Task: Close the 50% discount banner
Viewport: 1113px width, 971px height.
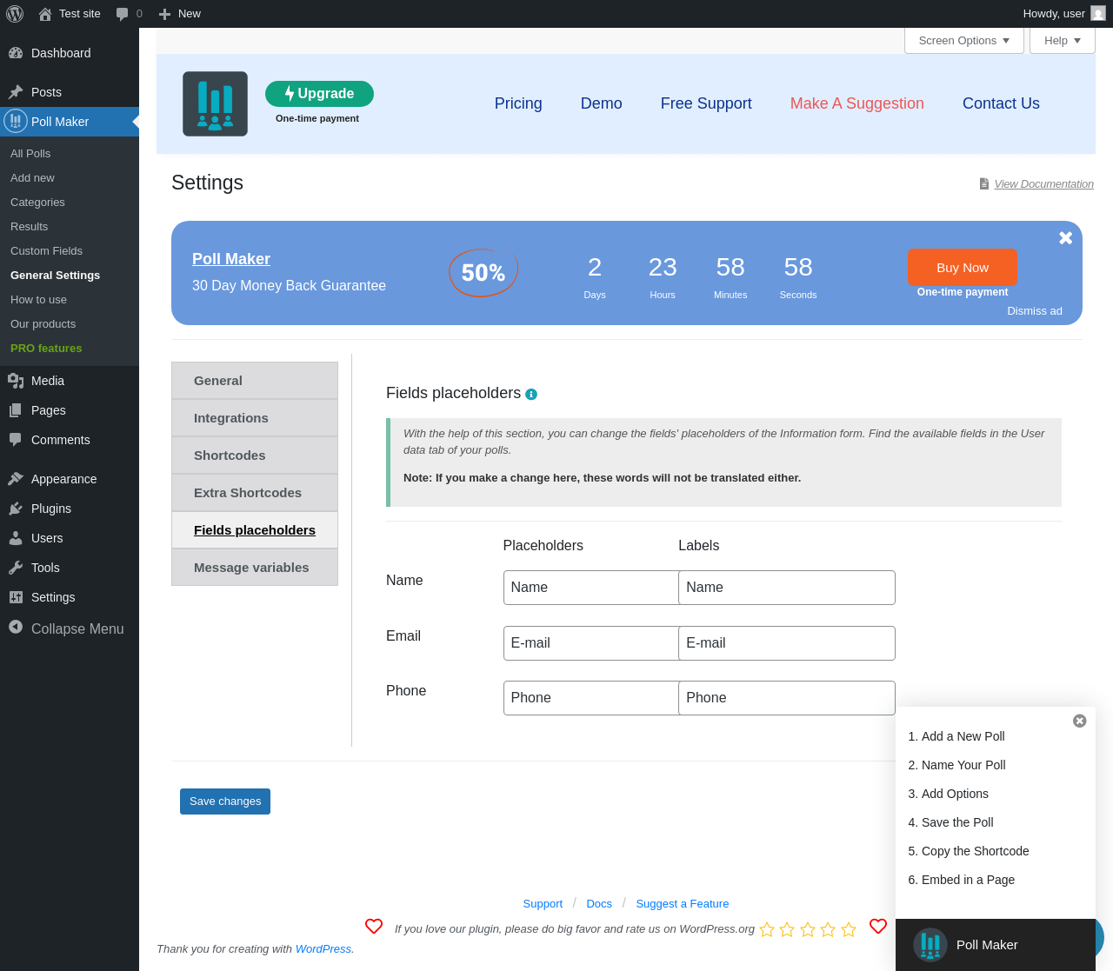Action: (x=1065, y=238)
